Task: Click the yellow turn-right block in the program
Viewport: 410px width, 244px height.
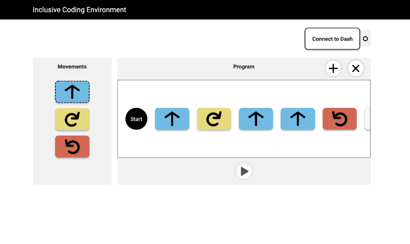Action: (214, 119)
